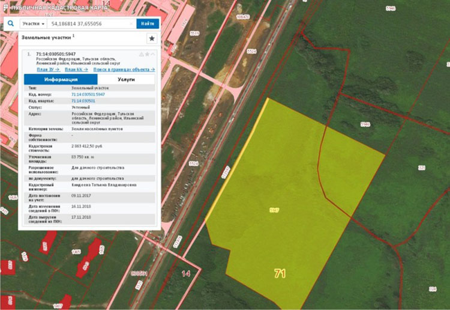Image resolution: width=450 pixels, height=310 pixels.
Task: Clear the search field with the X icon
Action: [x=131, y=23]
